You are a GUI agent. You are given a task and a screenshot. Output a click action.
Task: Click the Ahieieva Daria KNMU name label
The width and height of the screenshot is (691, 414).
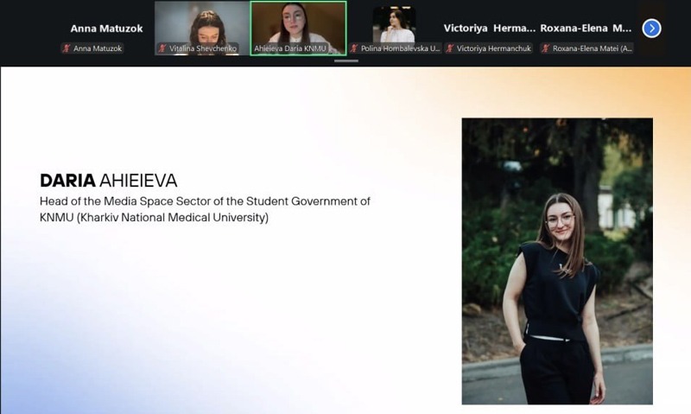(290, 48)
